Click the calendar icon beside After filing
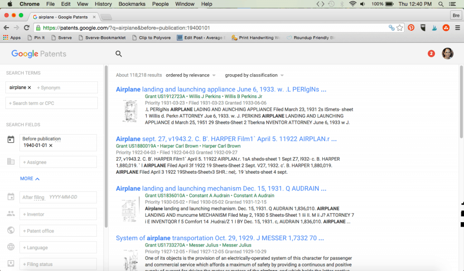 pos(11,196)
